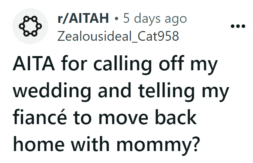Click the bold r/AITAH community name
The height and width of the screenshot is (163, 253).
tap(83, 18)
